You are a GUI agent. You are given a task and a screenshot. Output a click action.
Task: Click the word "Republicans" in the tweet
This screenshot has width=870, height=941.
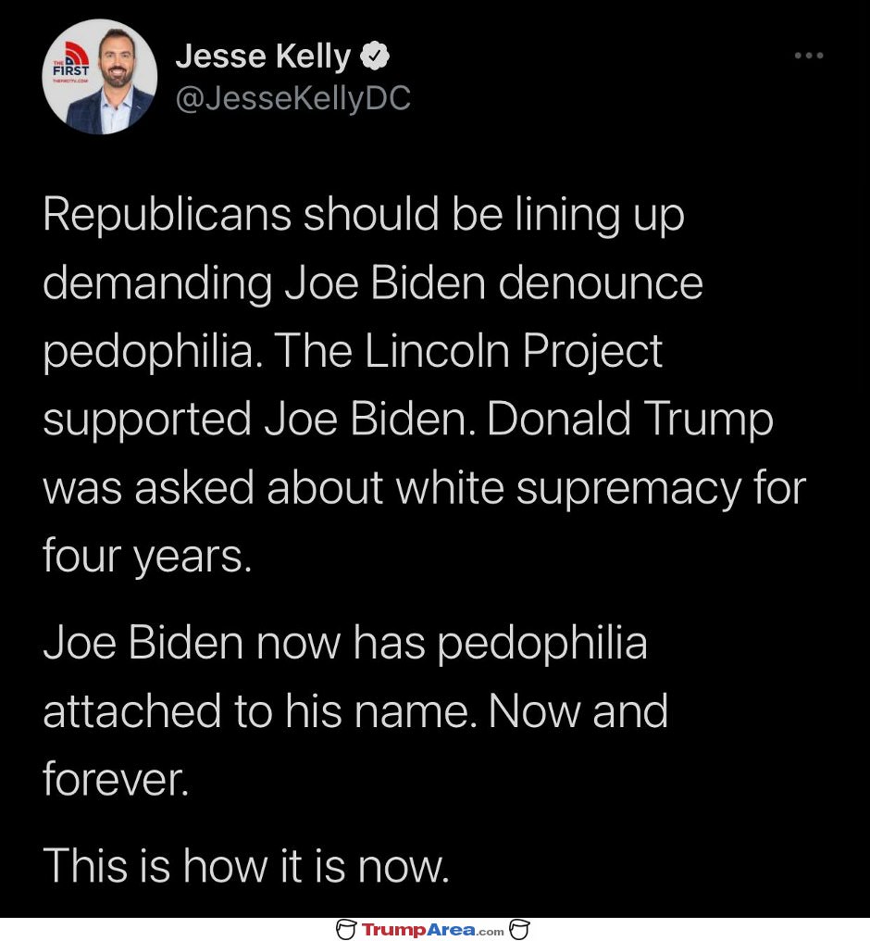168,216
